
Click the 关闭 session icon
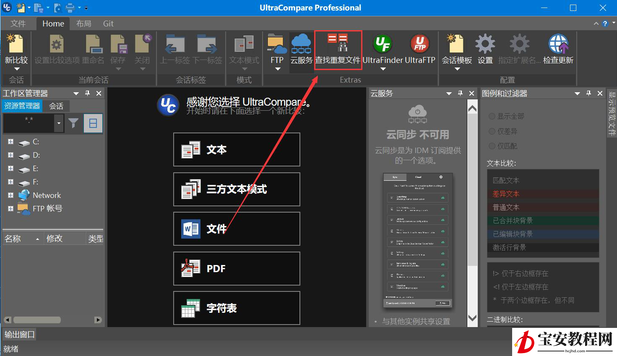(x=142, y=49)
